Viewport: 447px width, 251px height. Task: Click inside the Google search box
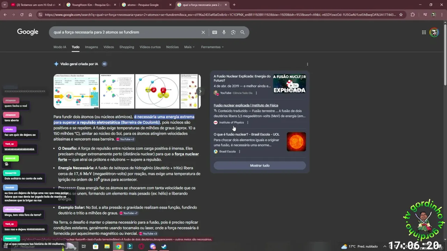pos(126,32)
